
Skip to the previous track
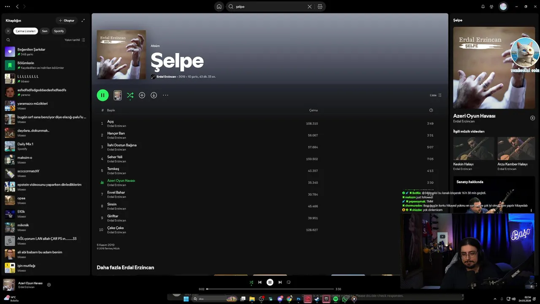click(x=260, y=282)
